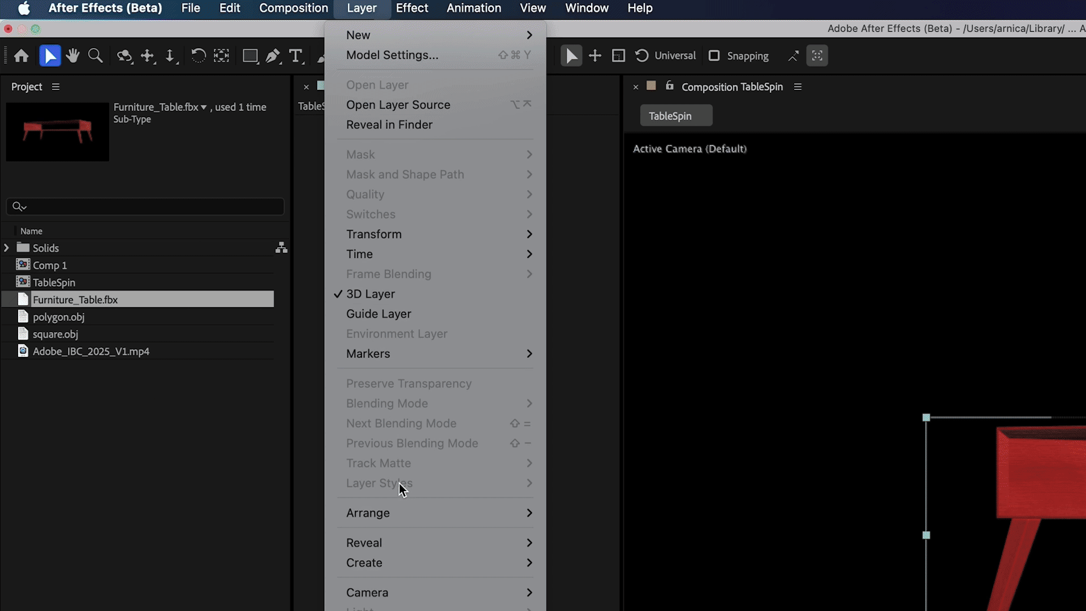This screenshot has width=1086, height=611.
Task: Open the Transform submenu
Action: 374,234
